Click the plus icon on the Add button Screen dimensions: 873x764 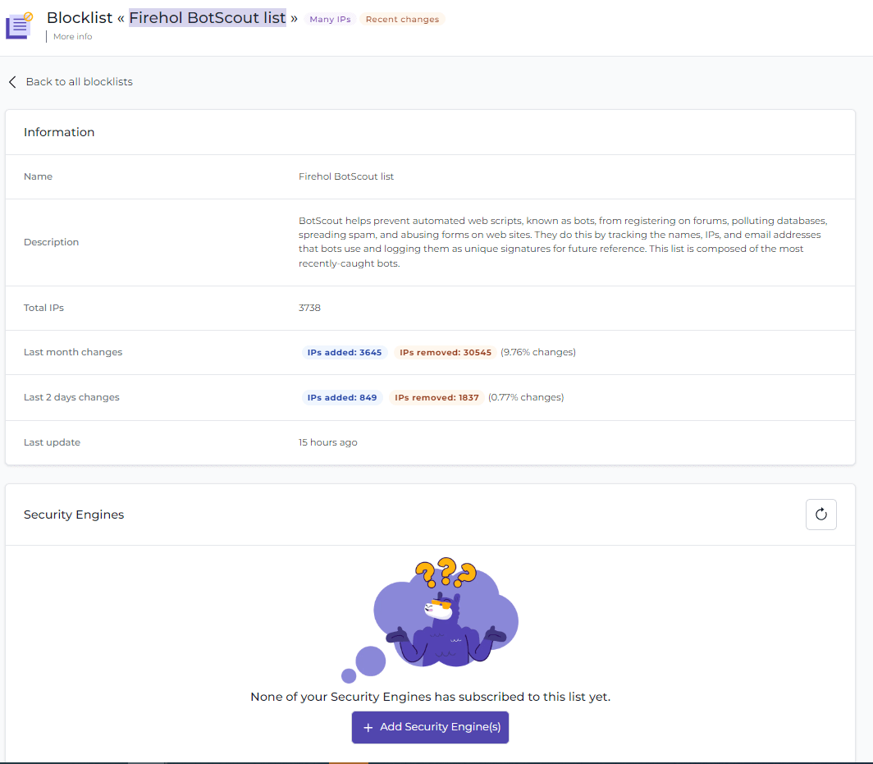368,727
